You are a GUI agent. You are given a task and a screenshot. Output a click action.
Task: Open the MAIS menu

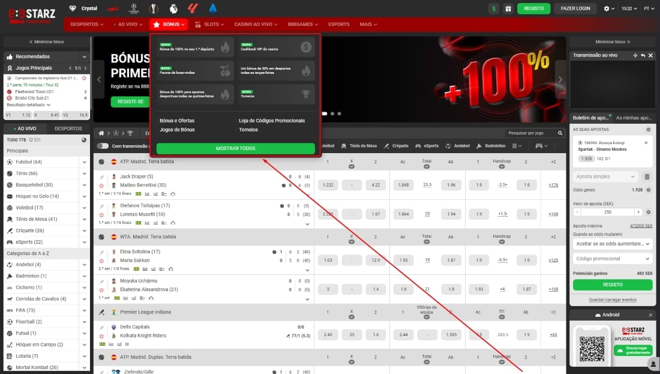pos(368,25)
